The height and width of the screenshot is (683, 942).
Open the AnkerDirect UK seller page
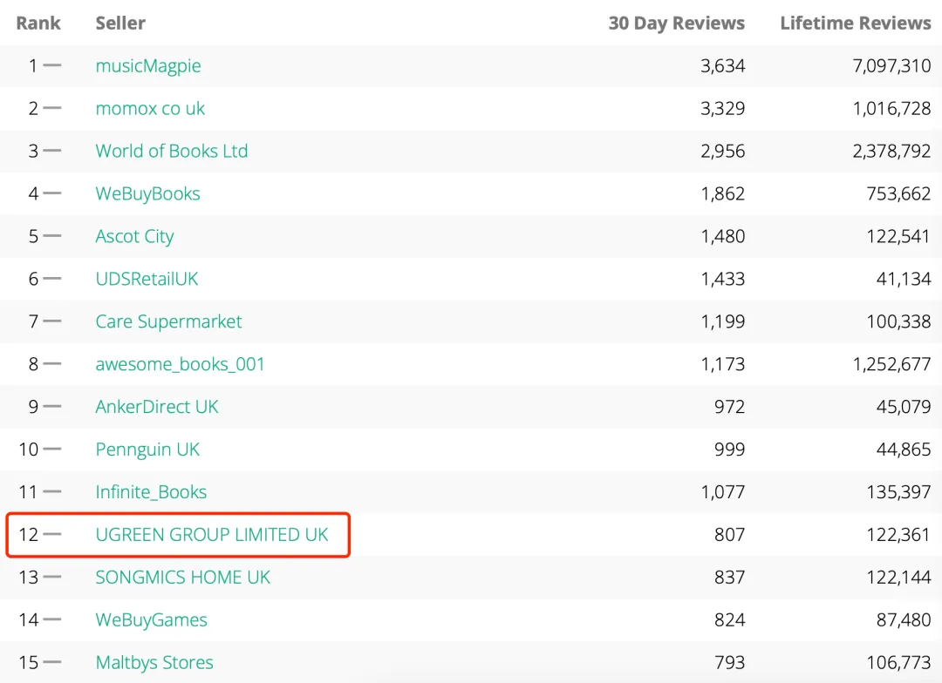pos(157,408)
